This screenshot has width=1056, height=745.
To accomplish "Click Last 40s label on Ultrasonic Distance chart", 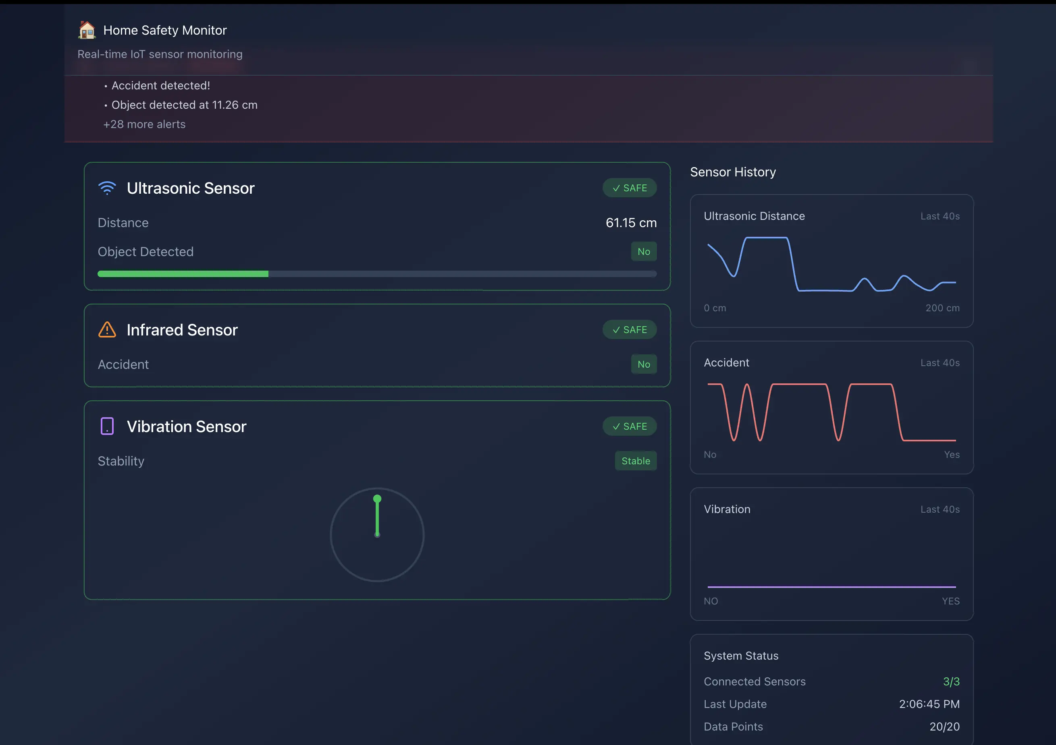I will (940, 216).
